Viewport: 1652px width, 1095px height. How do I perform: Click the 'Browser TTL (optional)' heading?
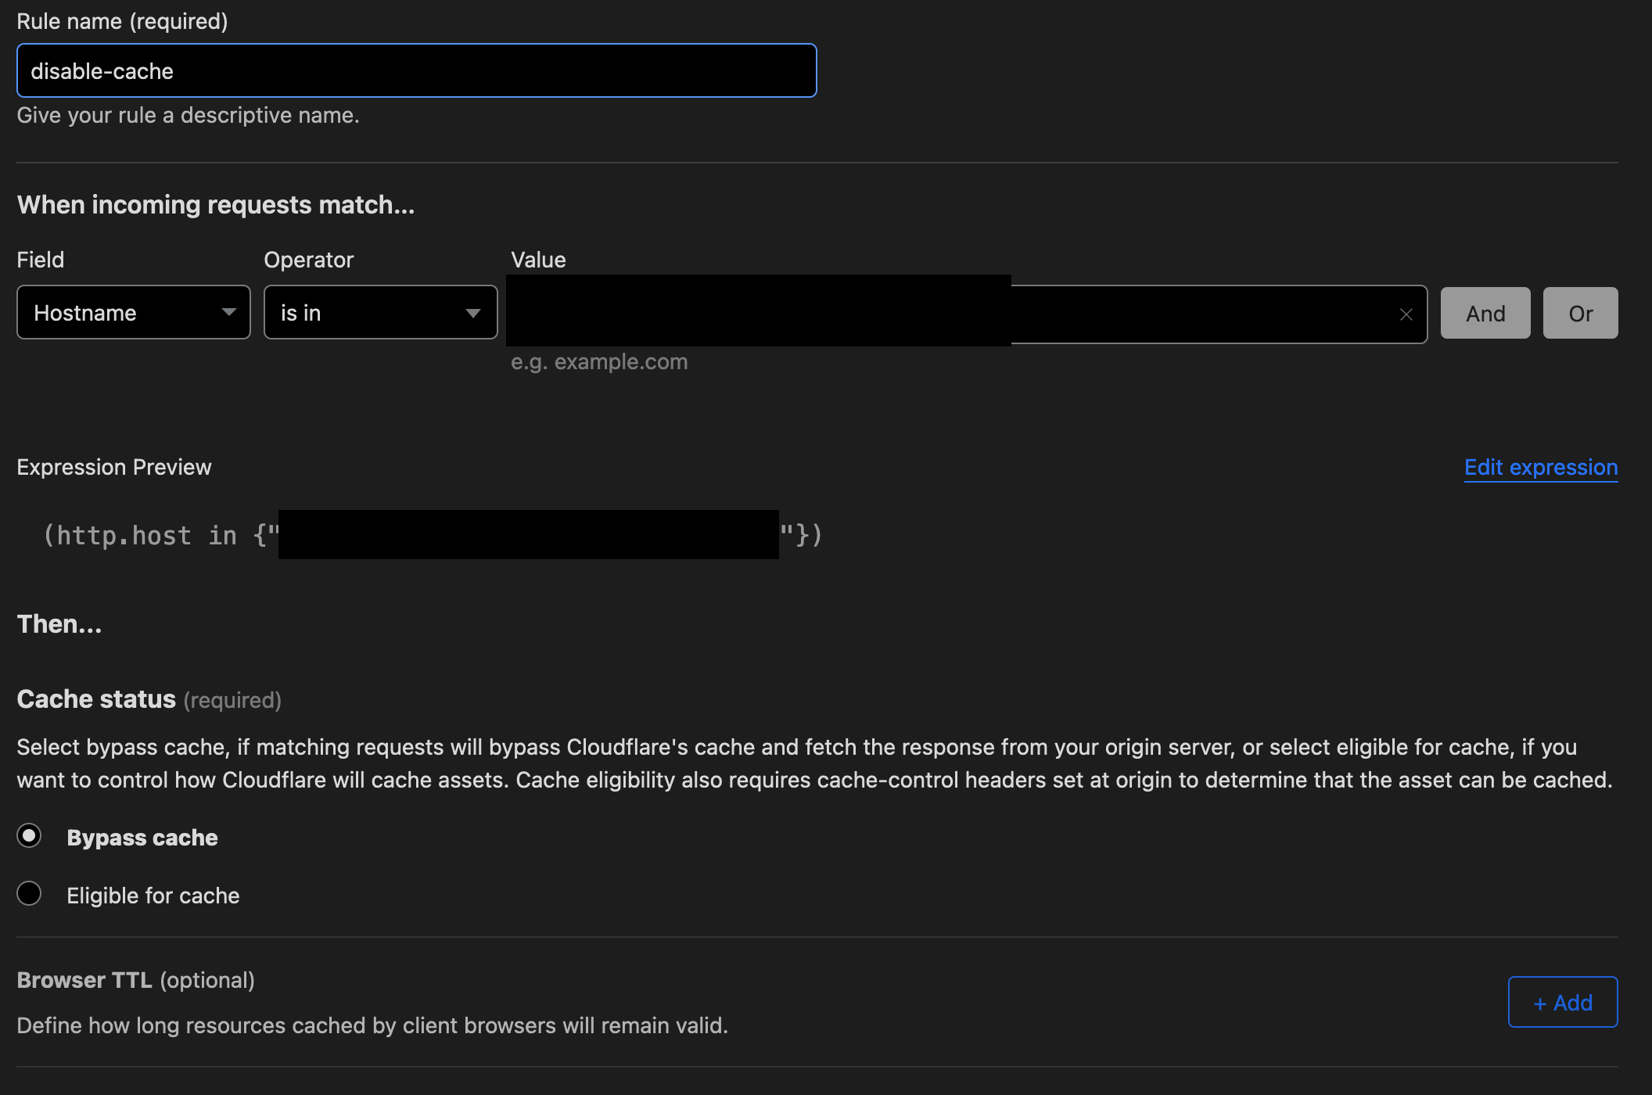click(135, 980)
